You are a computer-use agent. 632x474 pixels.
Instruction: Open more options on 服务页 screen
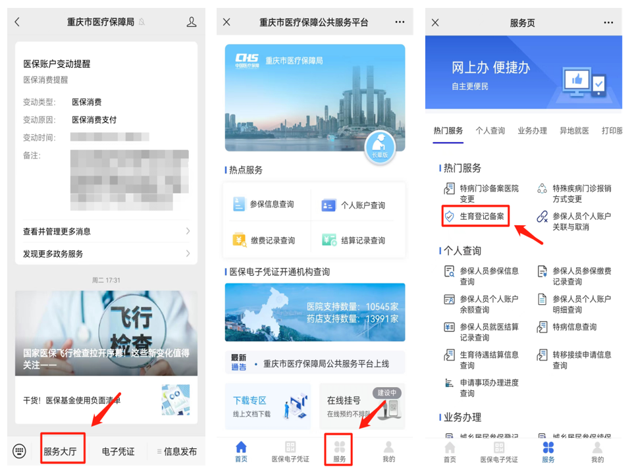click(608, 22)
